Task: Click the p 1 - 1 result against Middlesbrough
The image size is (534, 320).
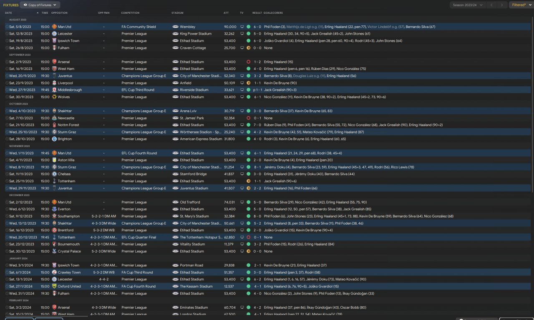Action: coord(257,90)
